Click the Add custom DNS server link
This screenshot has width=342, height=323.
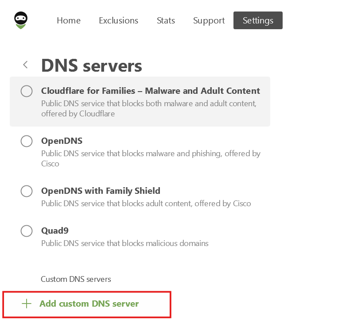pyautogui.click(x=89, y=304)
